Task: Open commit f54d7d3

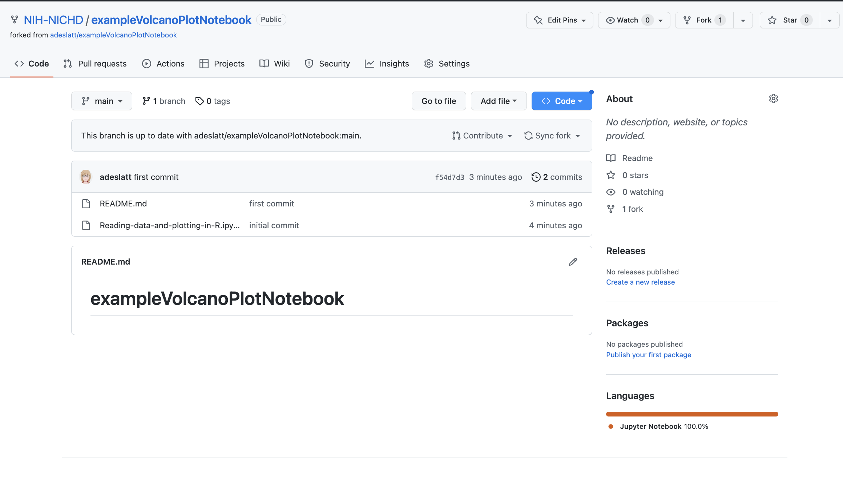Action: (450, 177)
